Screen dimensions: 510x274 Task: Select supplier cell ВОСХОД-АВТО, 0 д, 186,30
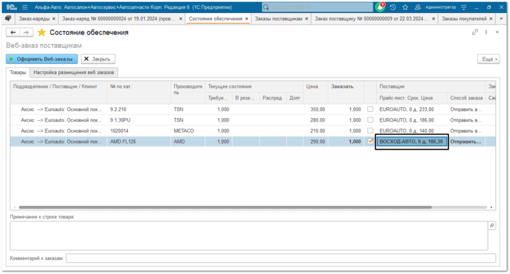pos(411,141)
